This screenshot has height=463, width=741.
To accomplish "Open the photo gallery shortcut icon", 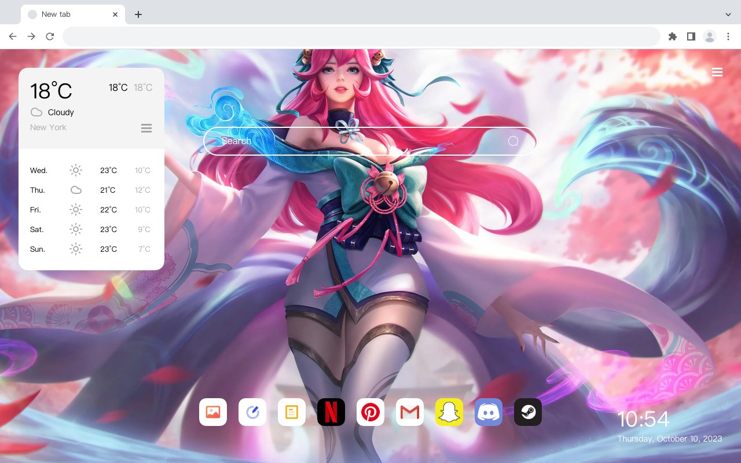I will (x=213, y=412).
